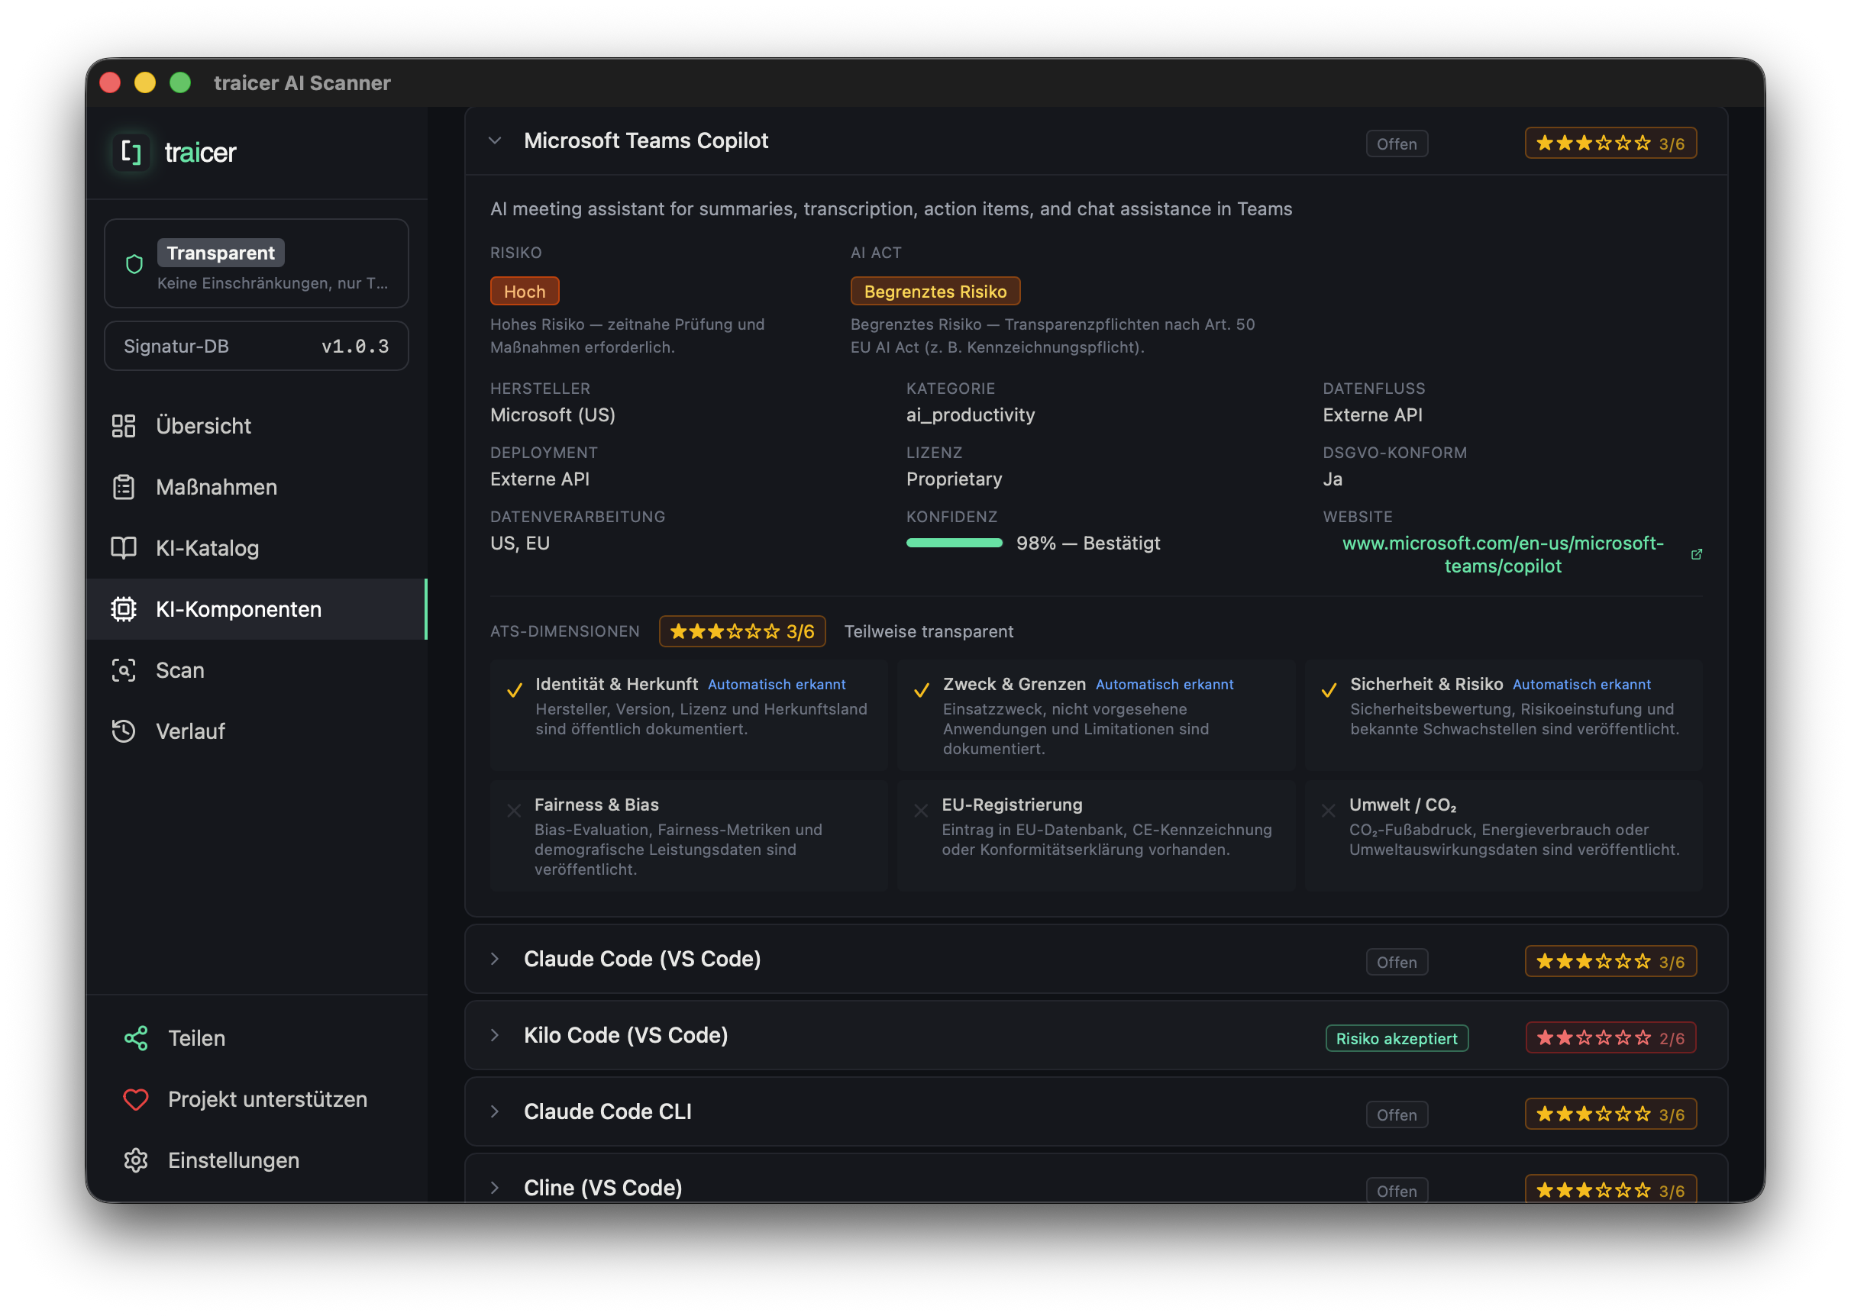Click the heart icon for Projekt unterstützen
The image size is (1851, 1316).
(x=135, y=1098)
